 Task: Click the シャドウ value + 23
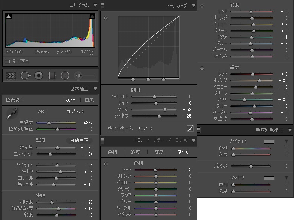(x=88, y=172)
